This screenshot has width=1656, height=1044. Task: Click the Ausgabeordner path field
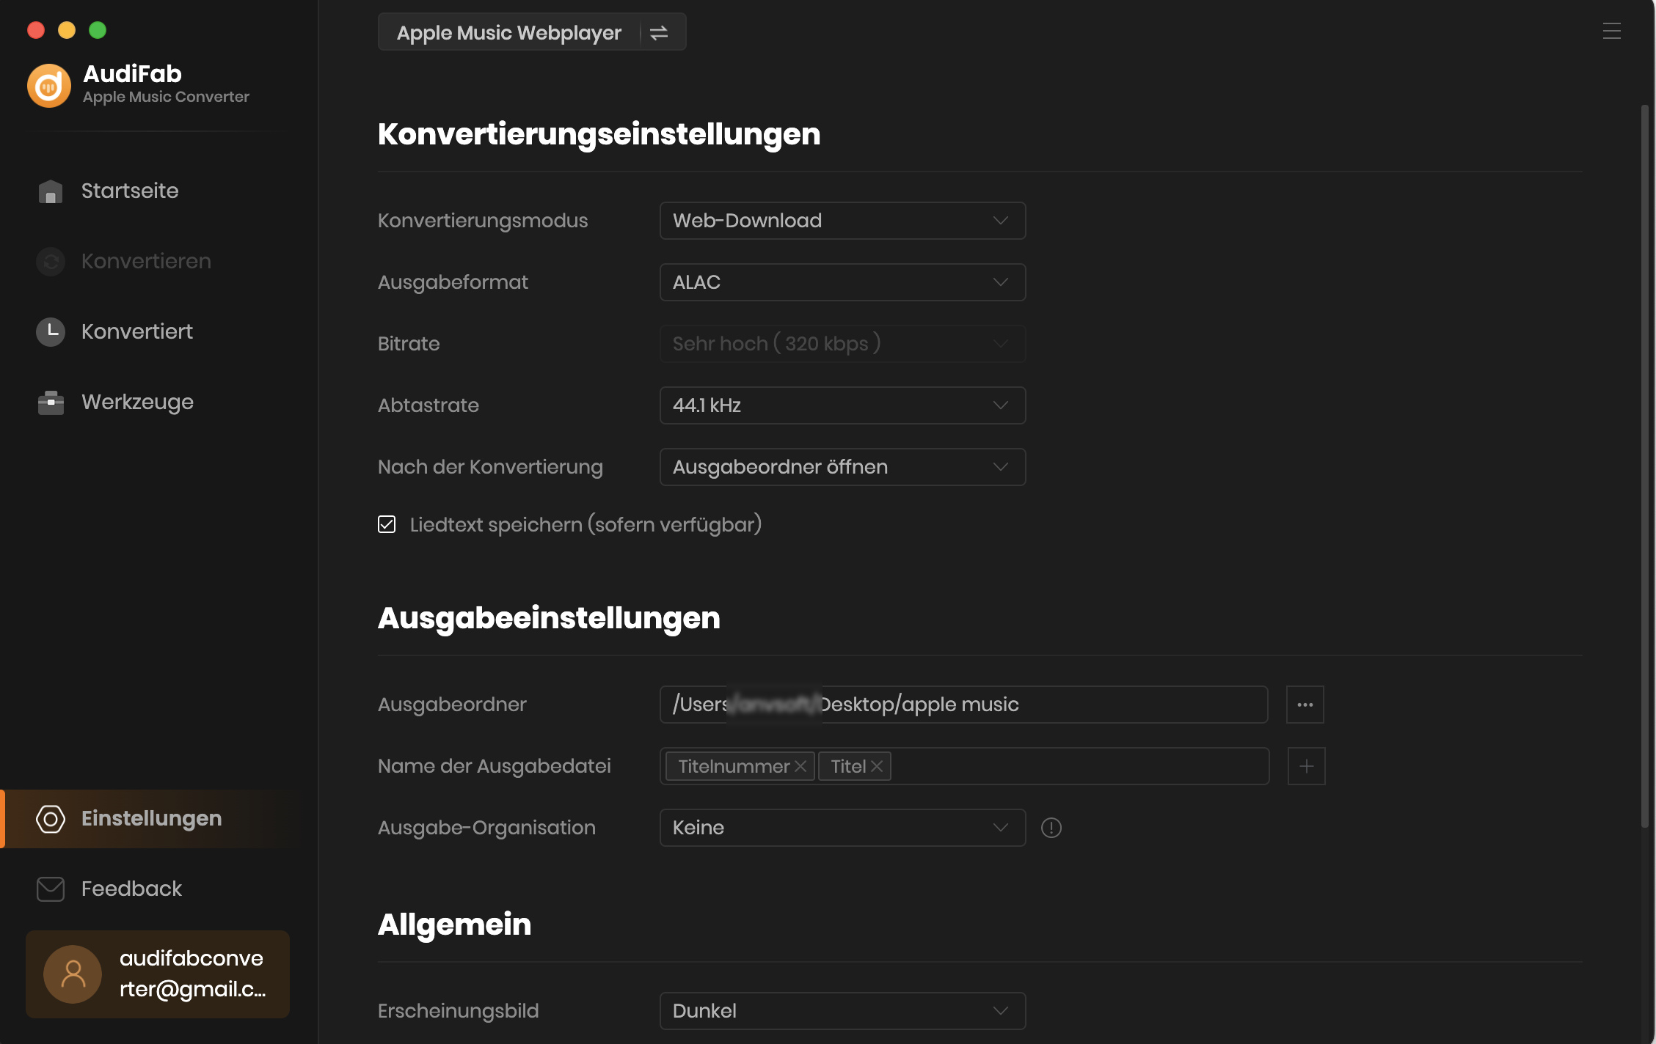(963, 705)
